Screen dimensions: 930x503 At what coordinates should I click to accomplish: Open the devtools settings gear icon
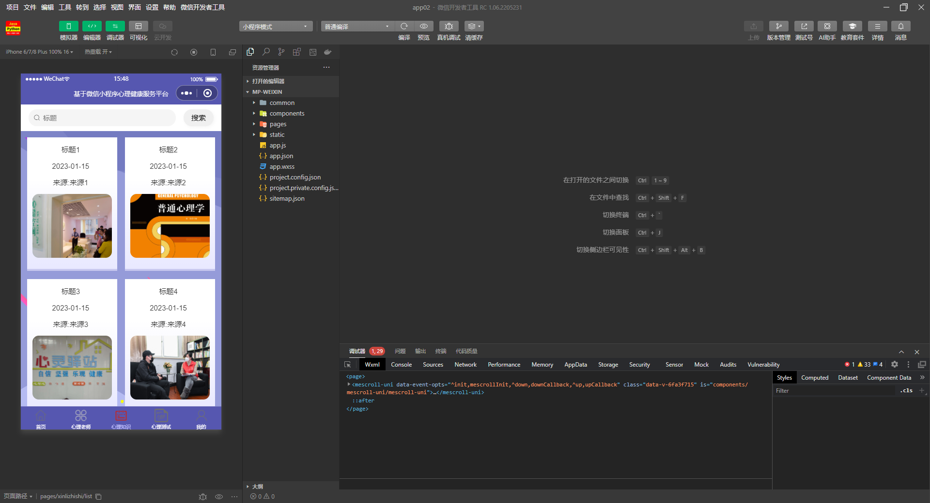tap(895, 364)
